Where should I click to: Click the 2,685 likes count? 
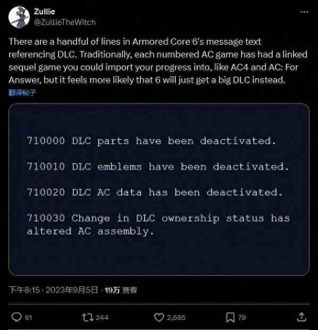pos(176,317)
